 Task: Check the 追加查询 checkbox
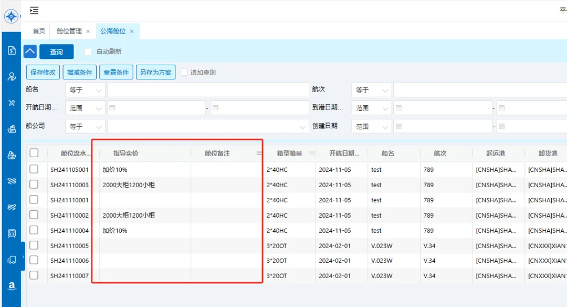pyautogui.click(x=184, y=72)
